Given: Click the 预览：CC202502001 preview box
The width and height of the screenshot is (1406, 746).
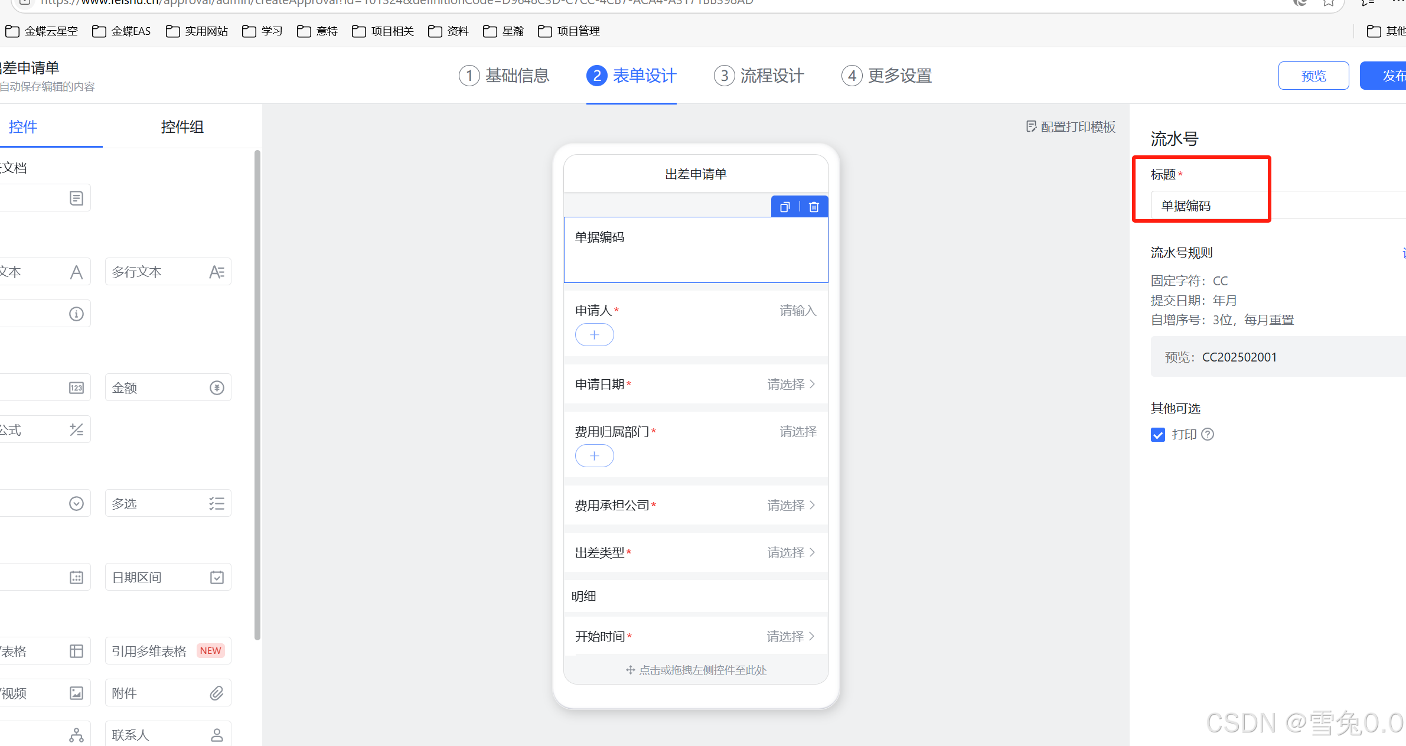Looking at the screenshot, I should coord(1278,357).
